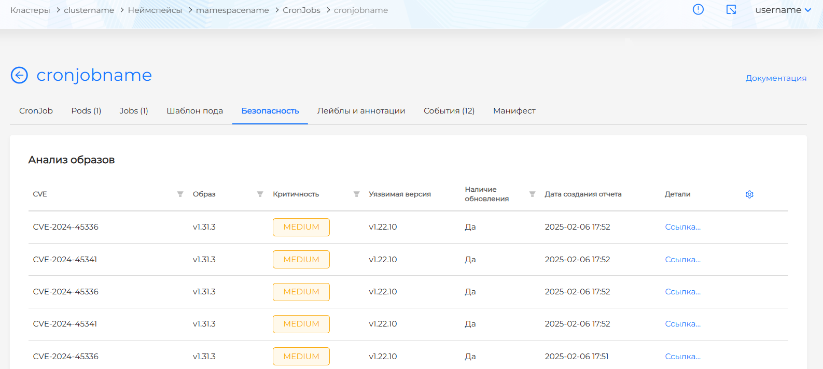This screenshot has width=823, height=369.
Task: Open the Лейблы и аннотации tab
Action: coord(361,111)
